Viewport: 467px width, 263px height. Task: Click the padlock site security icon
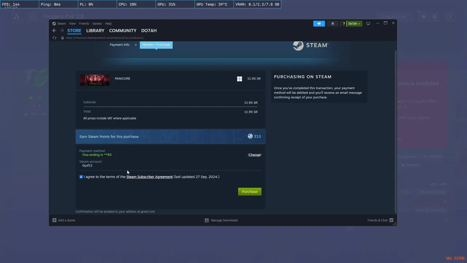pos(62,38)
